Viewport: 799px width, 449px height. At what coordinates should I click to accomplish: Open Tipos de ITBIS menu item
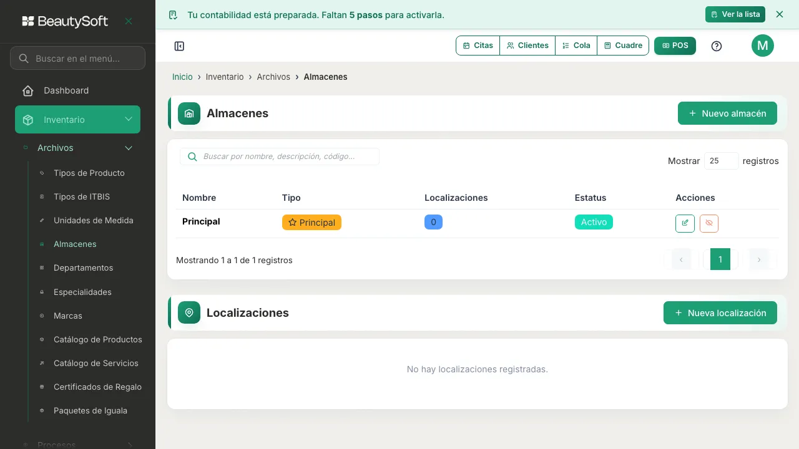tap(82, 196)
